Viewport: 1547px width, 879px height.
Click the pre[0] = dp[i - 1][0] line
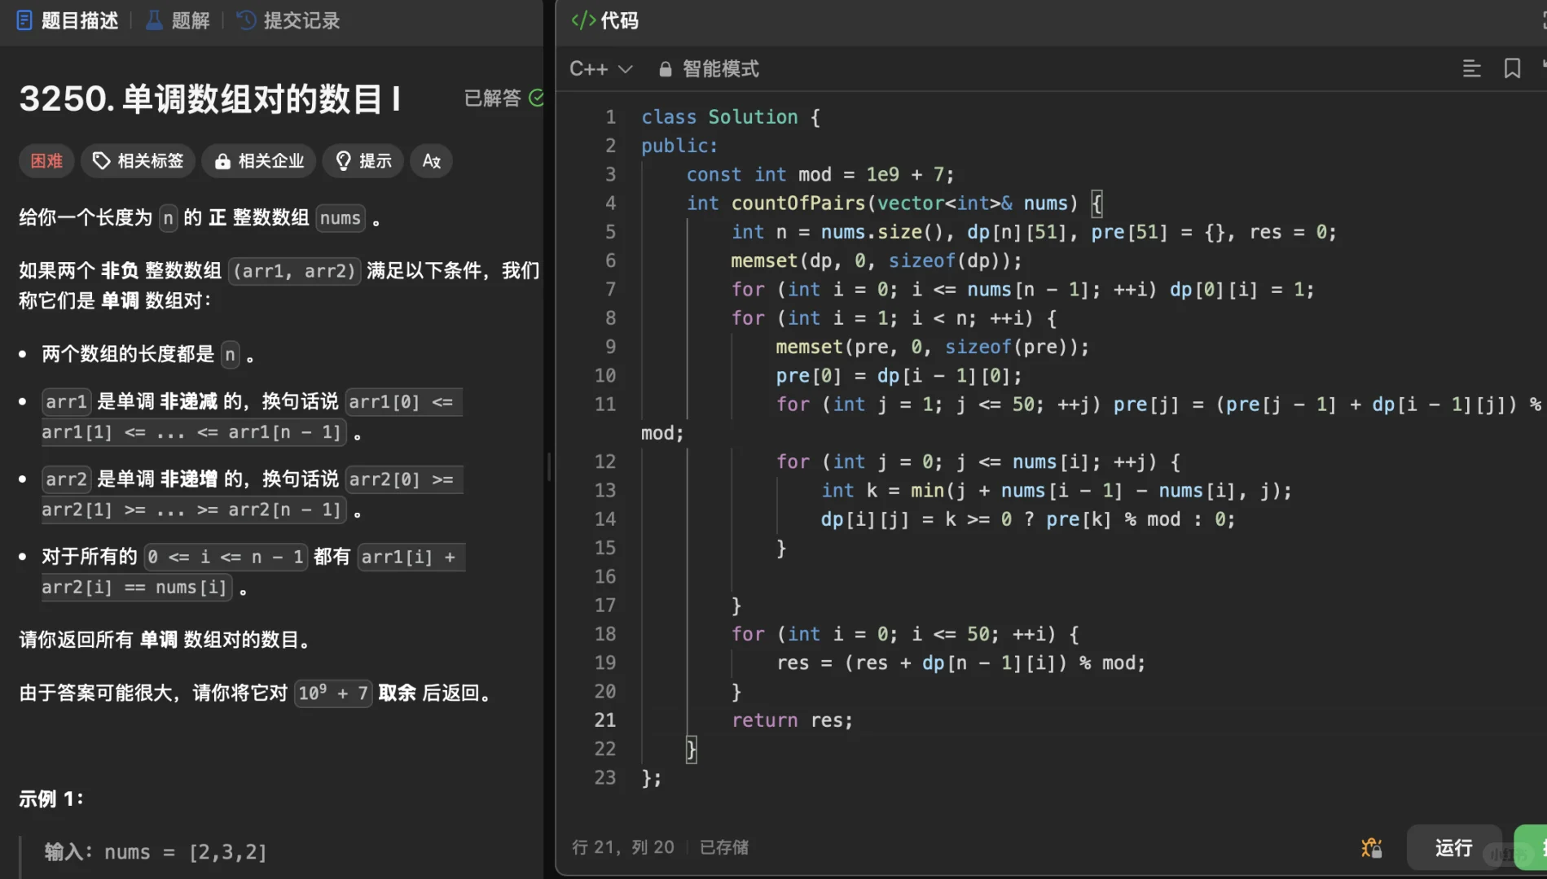[x=899, y=376]
